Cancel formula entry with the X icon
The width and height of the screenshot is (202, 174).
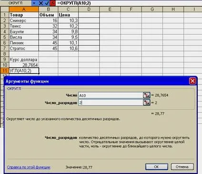tap(41, 3)
